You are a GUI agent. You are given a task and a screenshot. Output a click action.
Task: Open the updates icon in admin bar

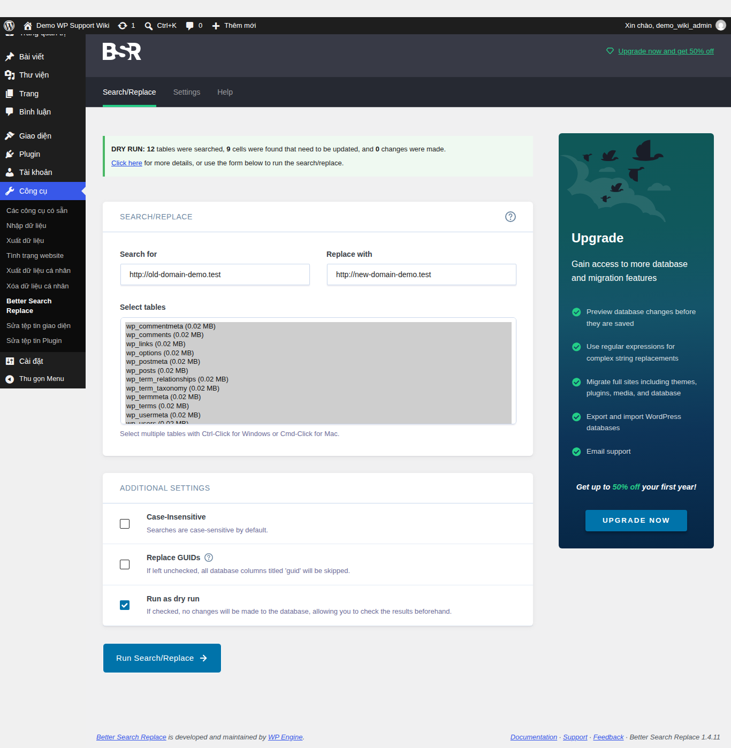[x=123, y=26]
